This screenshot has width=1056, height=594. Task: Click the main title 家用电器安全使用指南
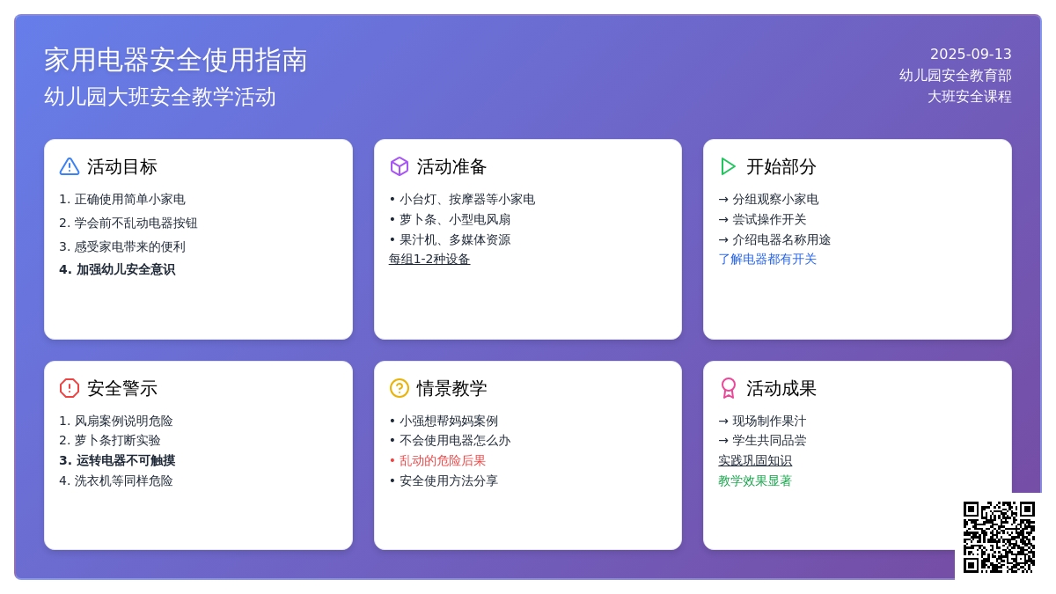(x=176, y=60)
